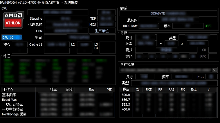The width and height of the screenshot is (220, 123).
Task: Click the VID column header
Action: point(105,90)
